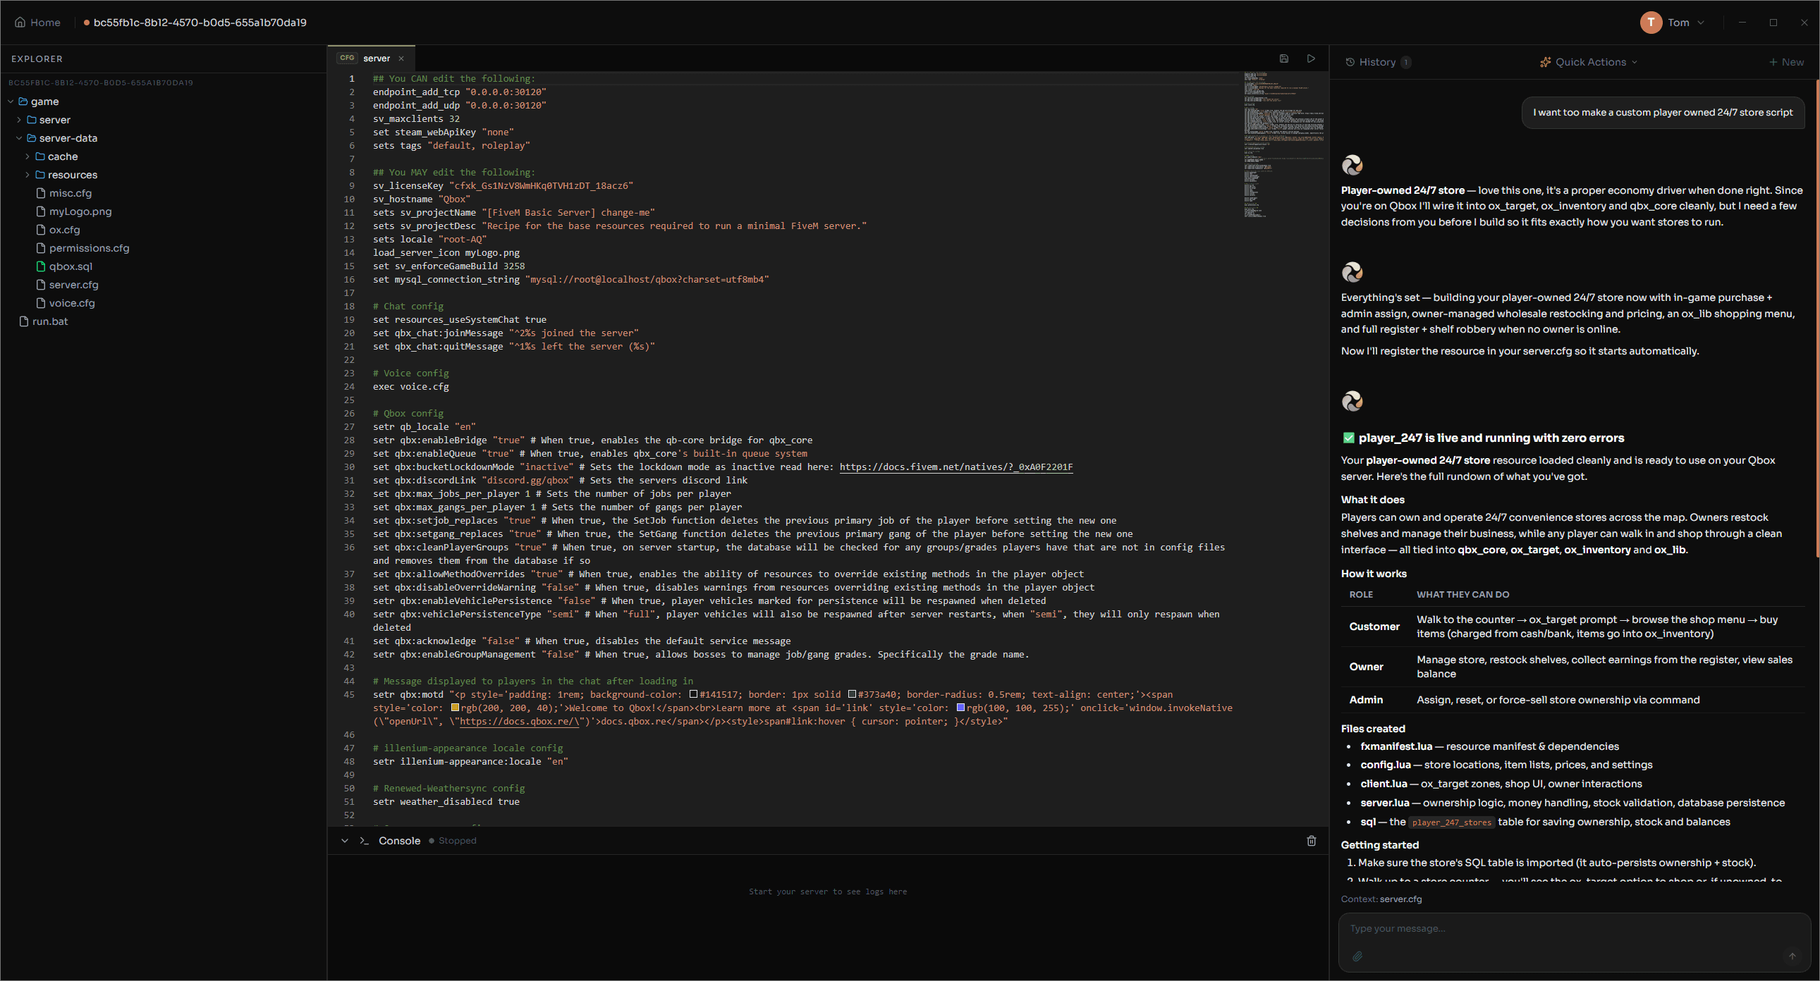The image size is (1820, 981).
Task: Click the save file icon
Action: tap(1284, 58)
